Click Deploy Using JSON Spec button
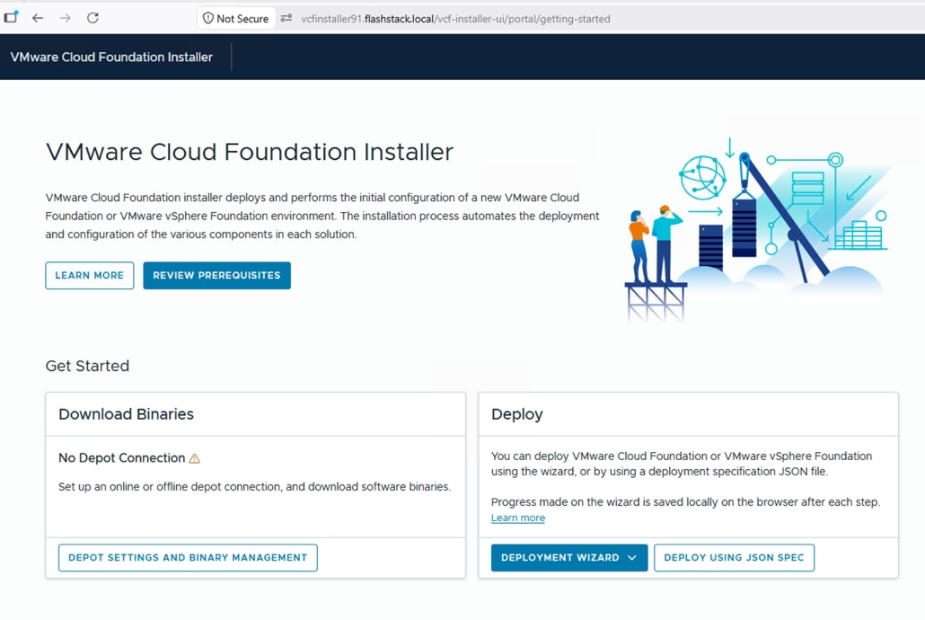 point(734,557)
